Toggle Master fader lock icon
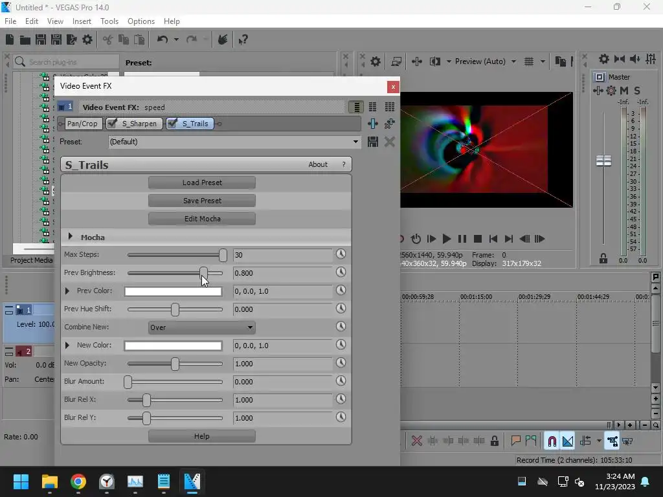 [x=603, y=259]
